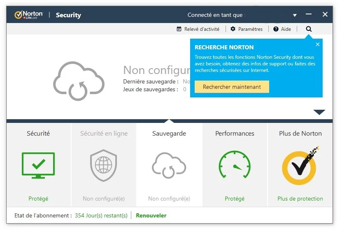
Task: Click the RECHERCHE NORTON heading
Action: coord(224,47)
